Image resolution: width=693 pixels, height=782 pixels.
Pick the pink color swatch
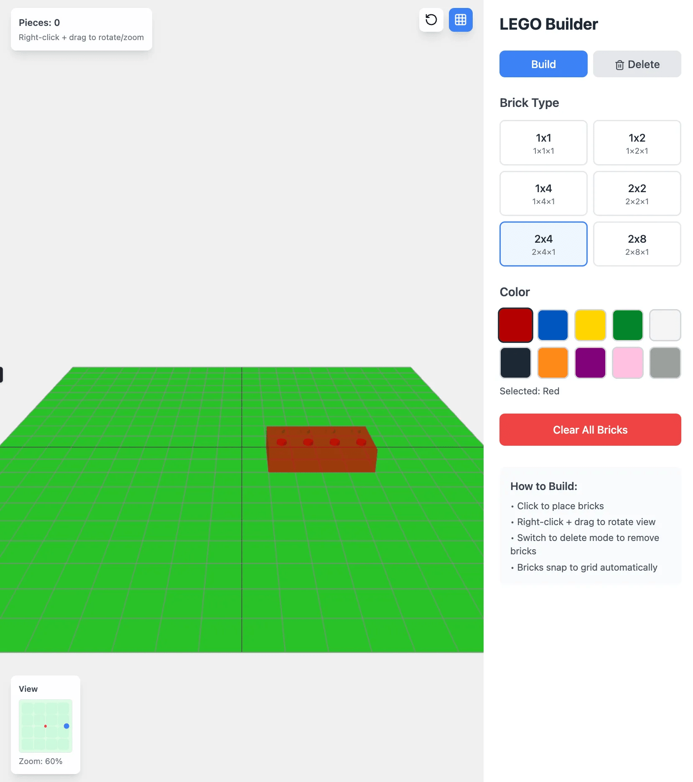pos(627,363)
